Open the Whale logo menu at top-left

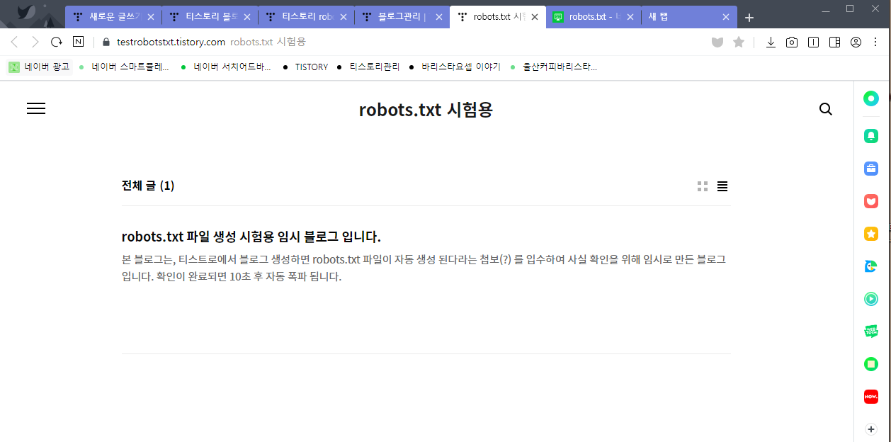(26, 13)
